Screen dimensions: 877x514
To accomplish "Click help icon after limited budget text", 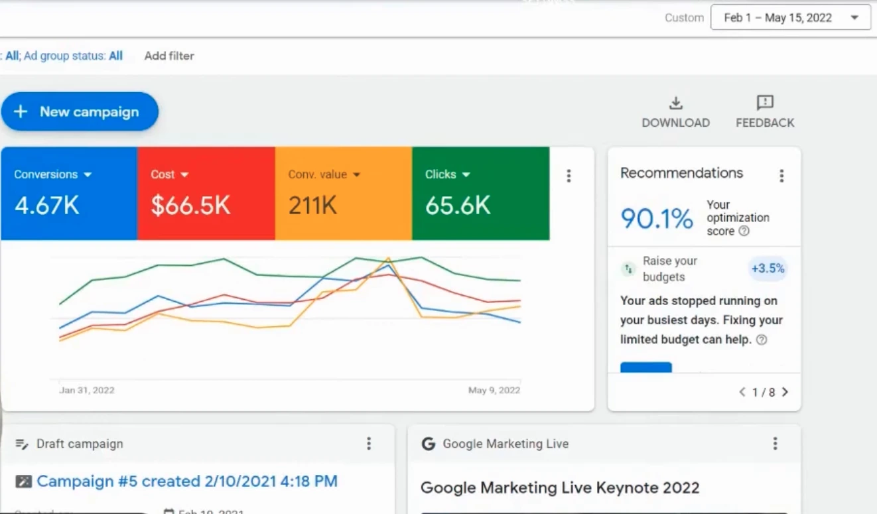I will pos(762,340).
